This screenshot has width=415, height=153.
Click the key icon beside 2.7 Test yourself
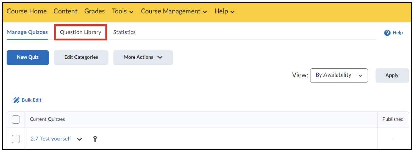coord(95,139)
